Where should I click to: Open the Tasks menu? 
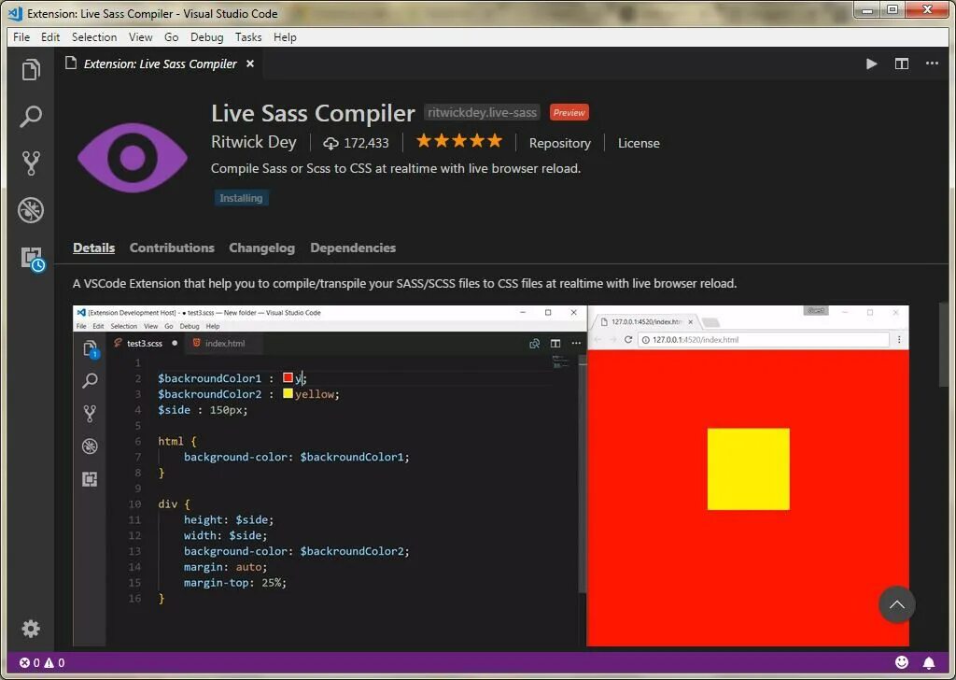point(248,37)
